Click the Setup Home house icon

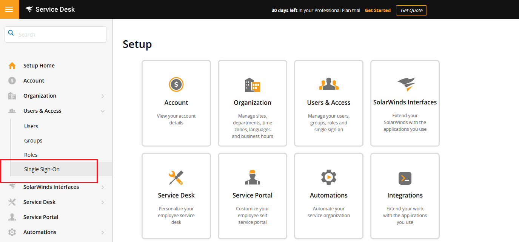[x=12, y=66]
